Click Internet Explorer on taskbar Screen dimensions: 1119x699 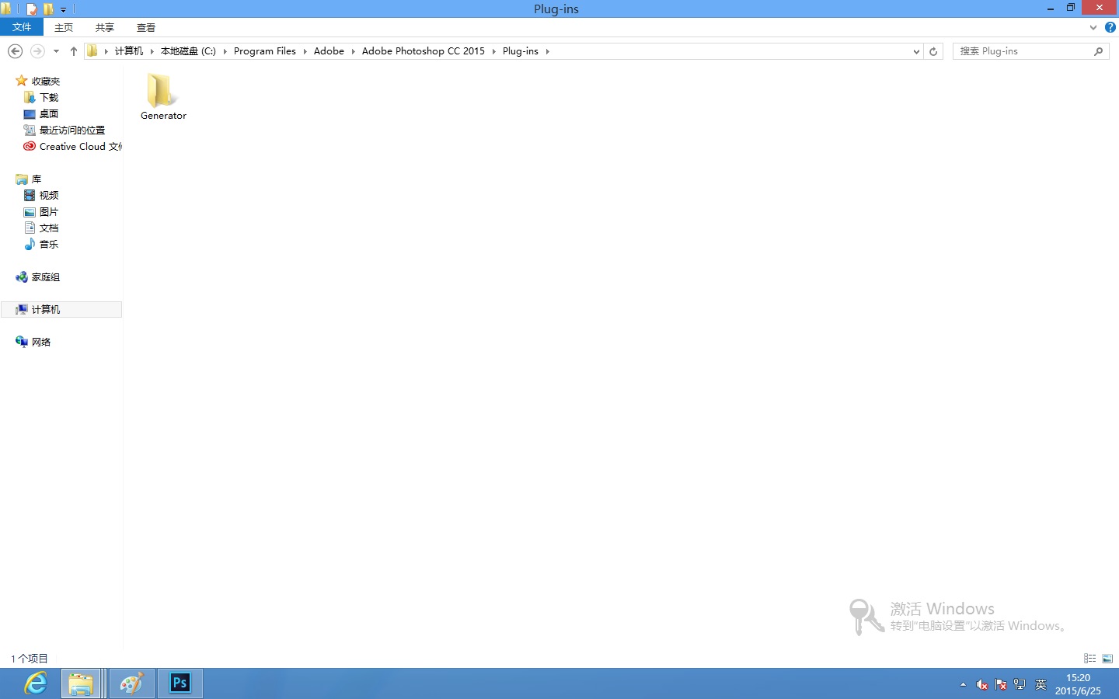[35, 683]
